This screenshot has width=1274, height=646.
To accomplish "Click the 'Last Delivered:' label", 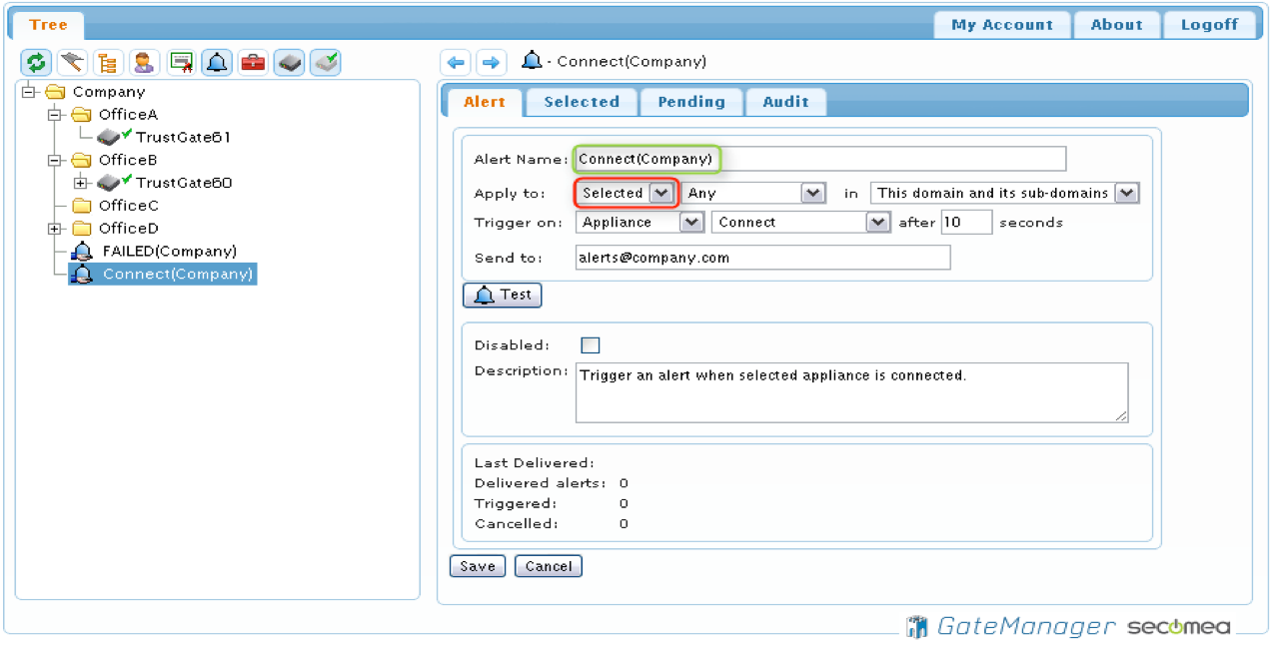I will pyautogui.click(x=534, y=463).
